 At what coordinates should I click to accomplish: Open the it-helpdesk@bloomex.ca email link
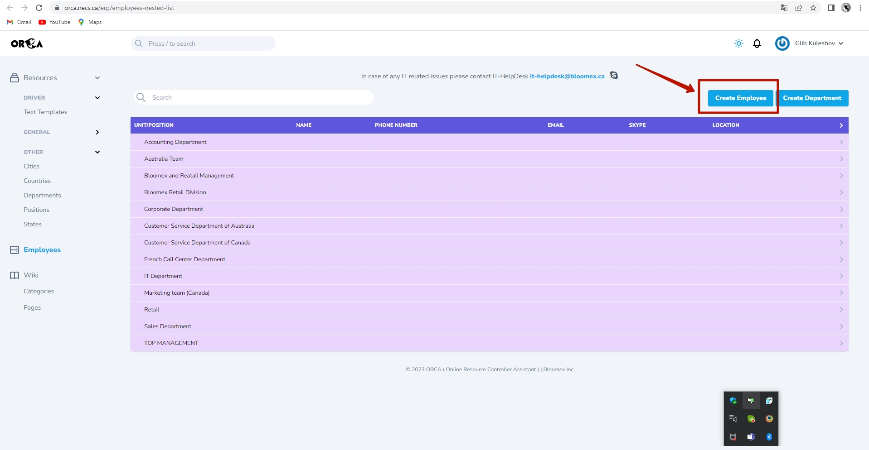(x=567, y=76)
